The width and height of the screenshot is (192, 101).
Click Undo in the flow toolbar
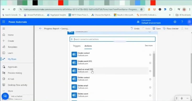point(135,29)
